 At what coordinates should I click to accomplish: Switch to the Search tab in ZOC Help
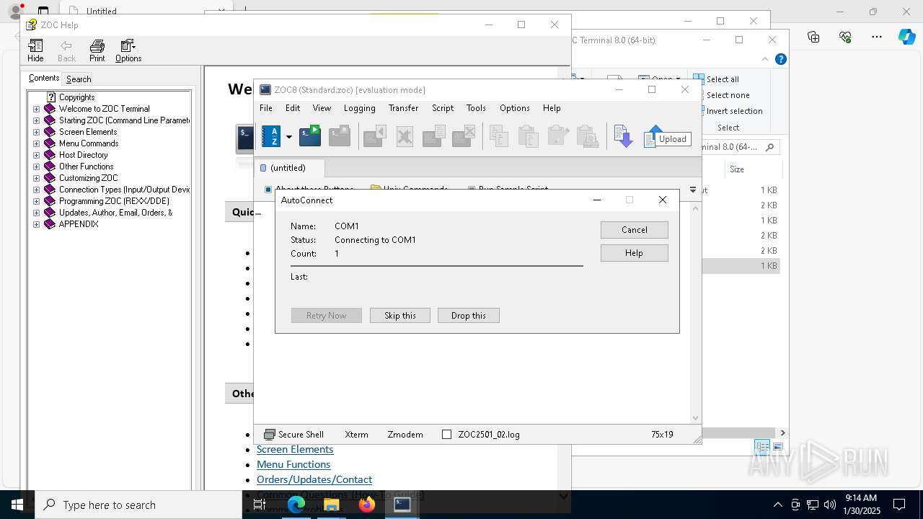pos(79,79)
